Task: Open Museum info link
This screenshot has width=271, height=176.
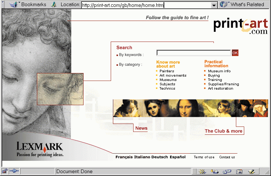Action: pos(219,71)
